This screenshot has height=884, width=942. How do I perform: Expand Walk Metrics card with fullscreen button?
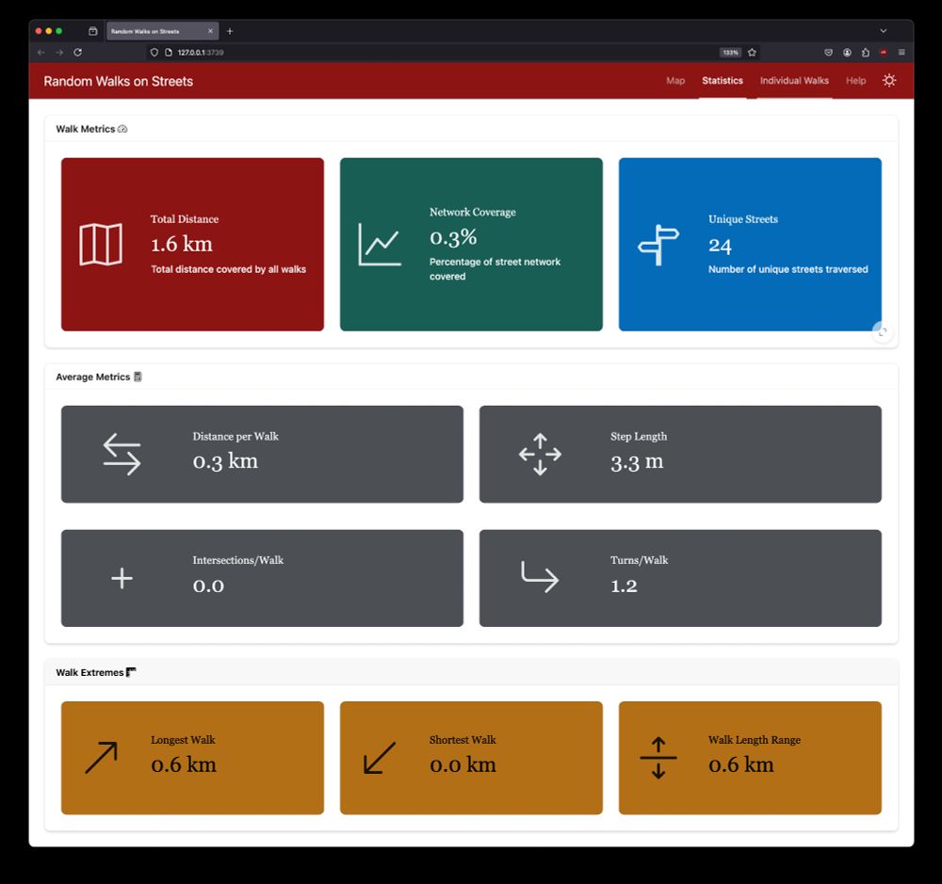tap(882, 331)
